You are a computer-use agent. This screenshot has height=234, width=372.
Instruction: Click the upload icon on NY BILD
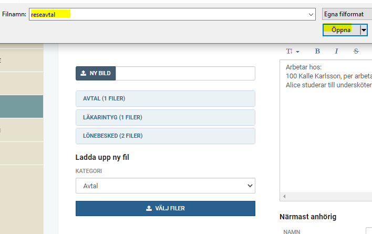(83, 73)
